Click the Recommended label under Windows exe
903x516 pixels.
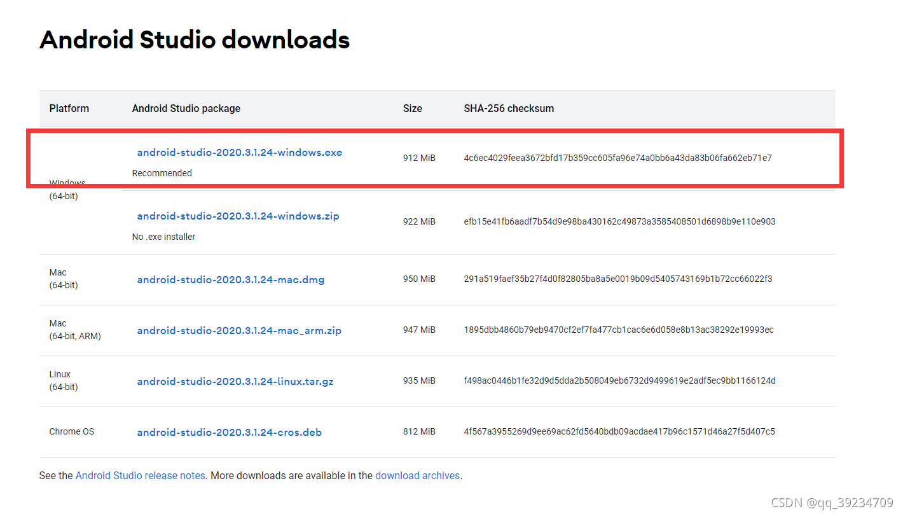coord(162,172)
